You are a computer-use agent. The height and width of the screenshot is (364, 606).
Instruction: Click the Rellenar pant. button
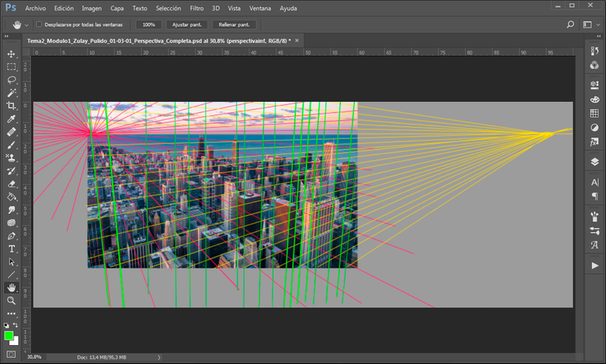tap(234, 24)
